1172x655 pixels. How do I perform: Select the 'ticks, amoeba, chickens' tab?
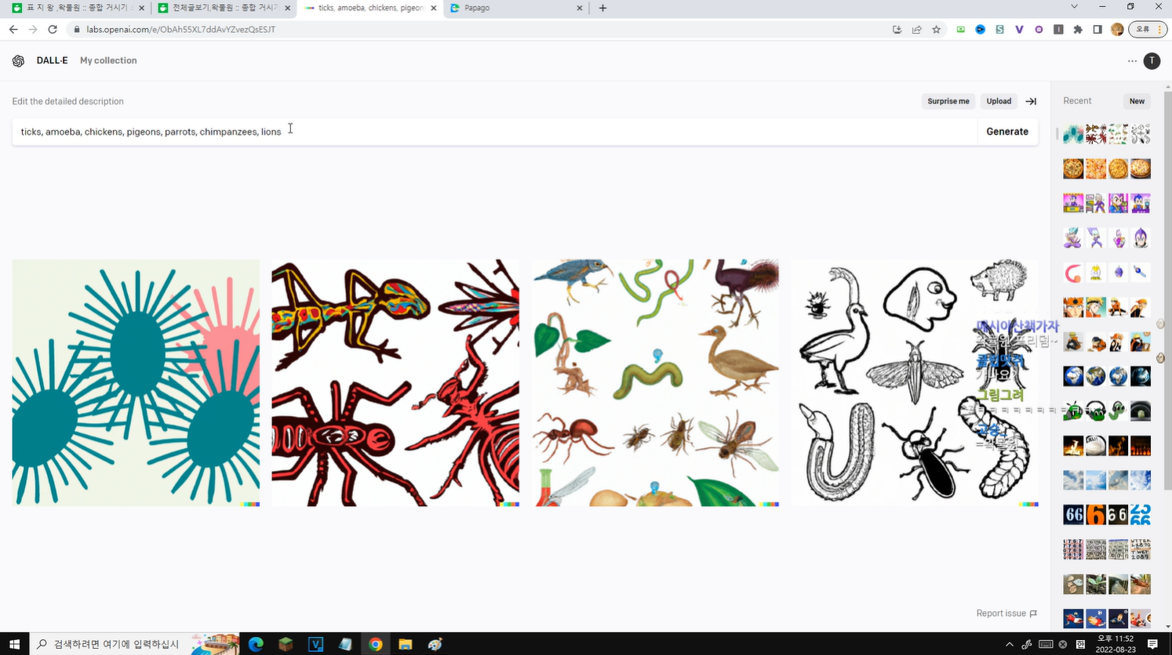click(x=369, y=8)
